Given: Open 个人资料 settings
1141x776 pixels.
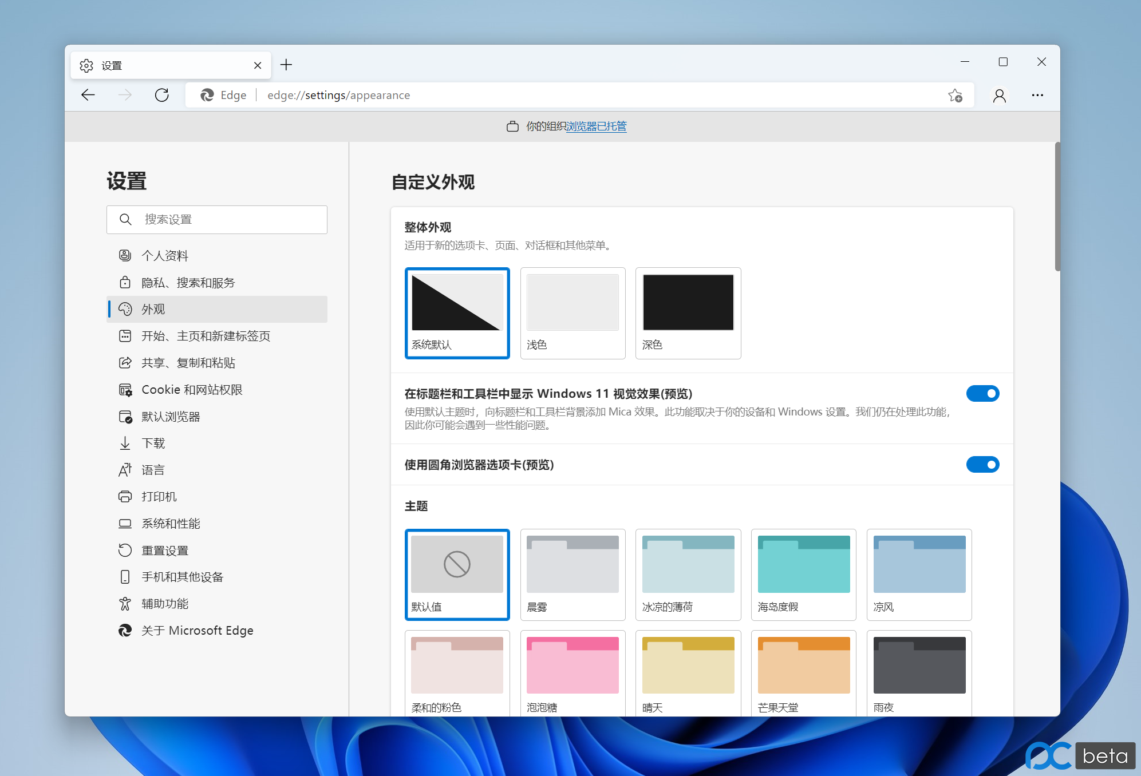Looking at the screenshot, I should [x=217, y=256].
